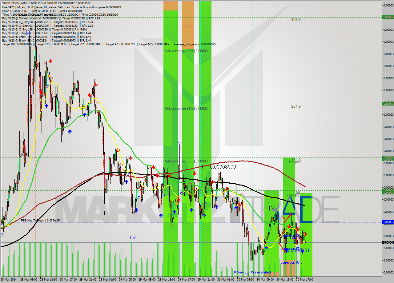Click the 261.8 Fibonacci level label
Viewport: 394px width, 283px height.
pos(296,106)
